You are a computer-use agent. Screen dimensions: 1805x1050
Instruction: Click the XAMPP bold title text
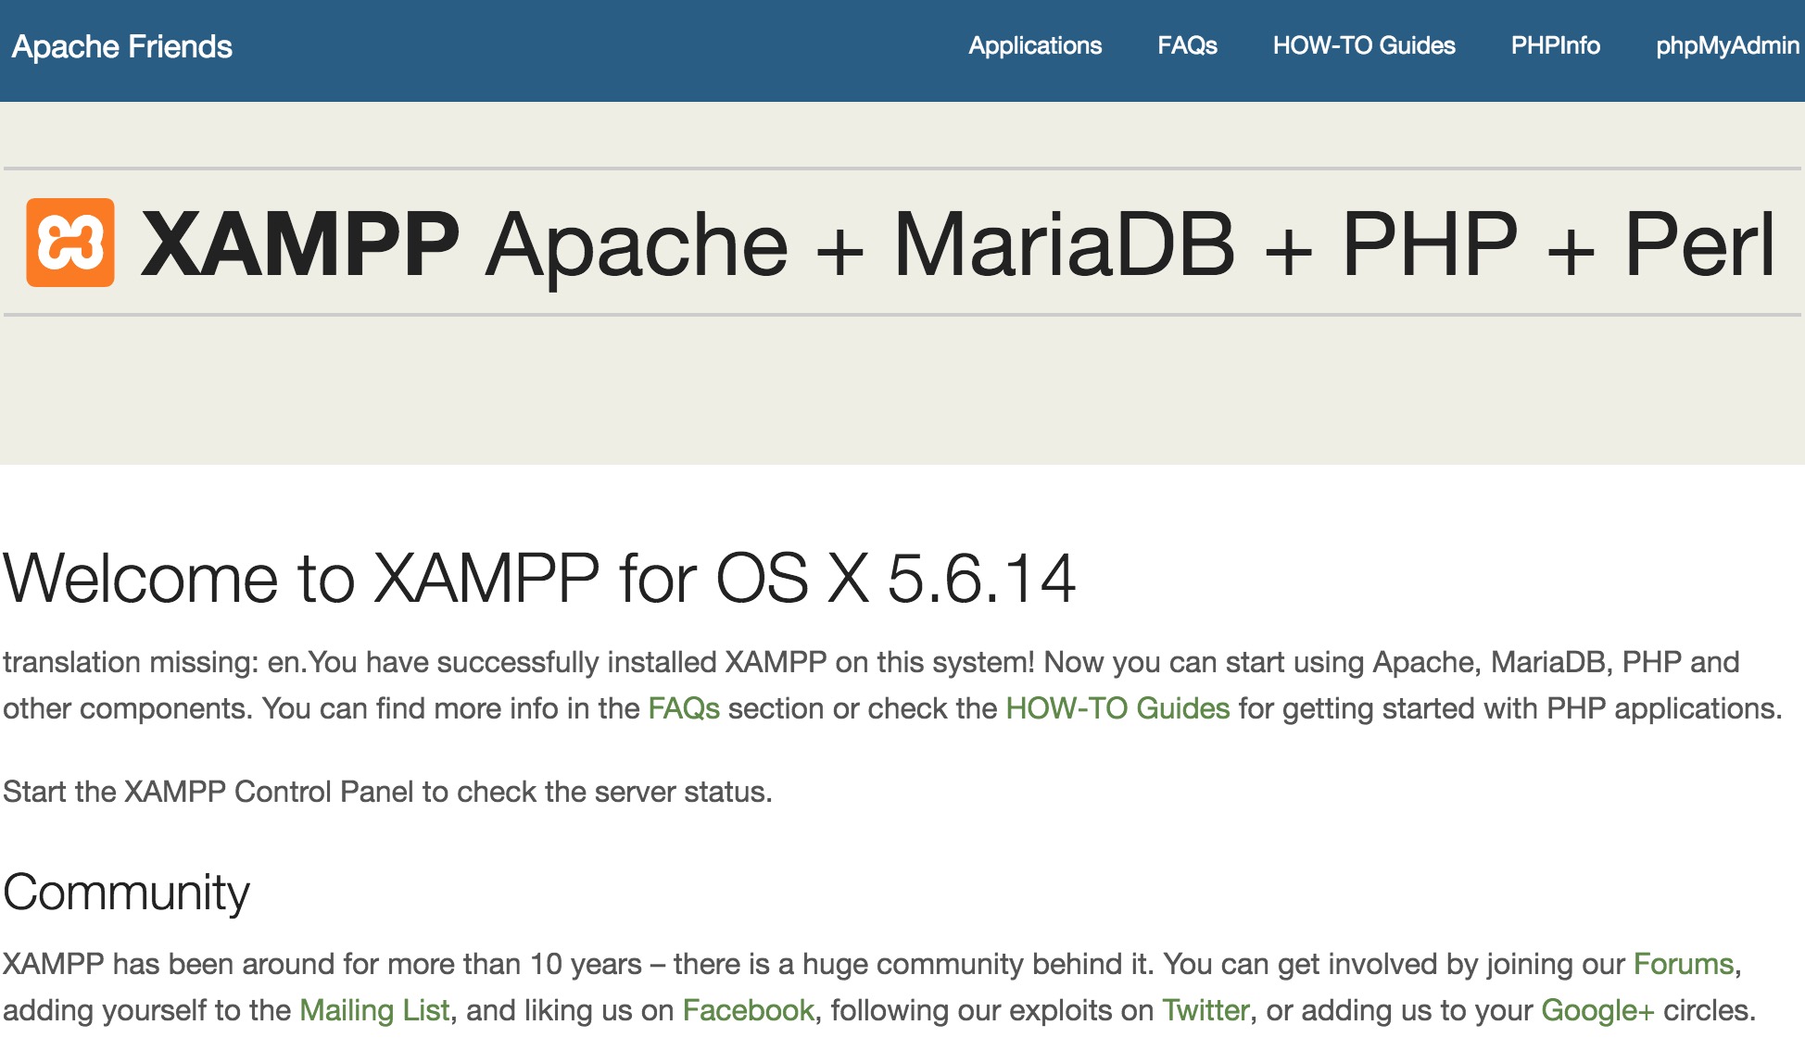click(x=300, y=244)
